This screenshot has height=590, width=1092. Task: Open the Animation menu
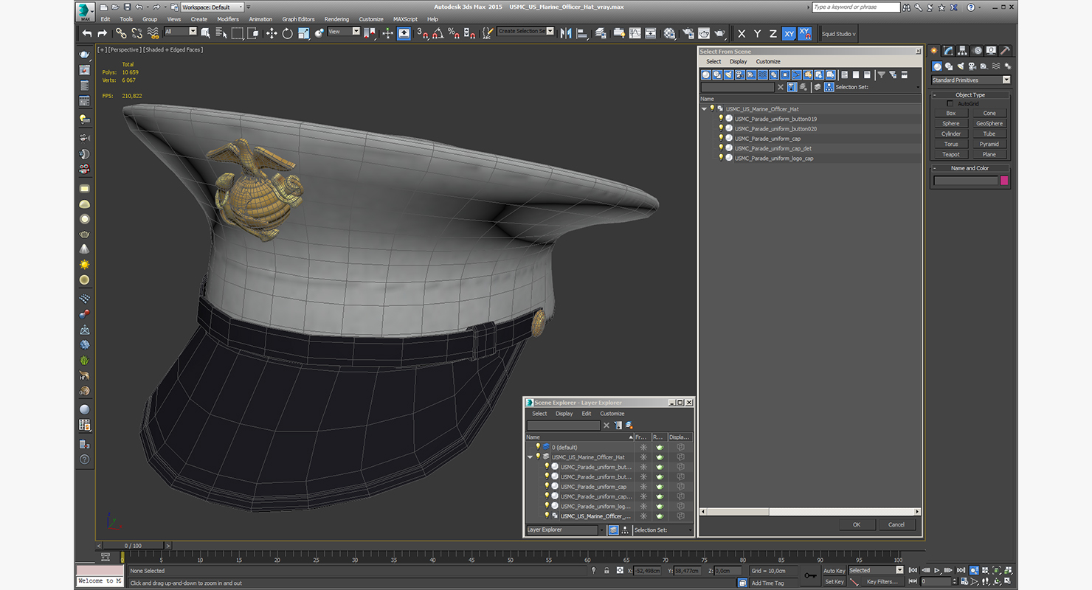[x=260, y=19]
